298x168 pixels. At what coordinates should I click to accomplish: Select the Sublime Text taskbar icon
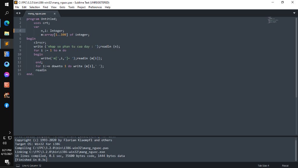(x=7, y=44)
